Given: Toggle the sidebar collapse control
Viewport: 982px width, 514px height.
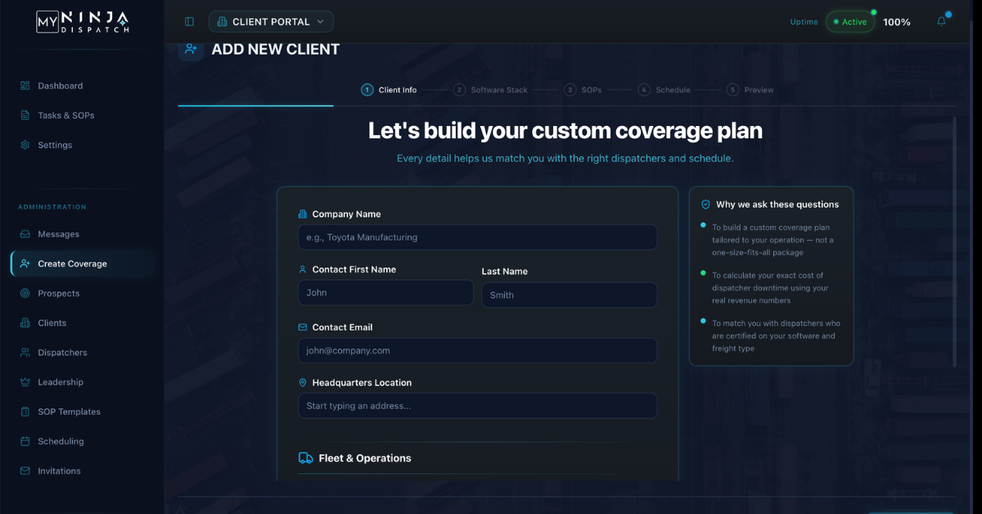Looking at the screenshot, I should 189,20.
